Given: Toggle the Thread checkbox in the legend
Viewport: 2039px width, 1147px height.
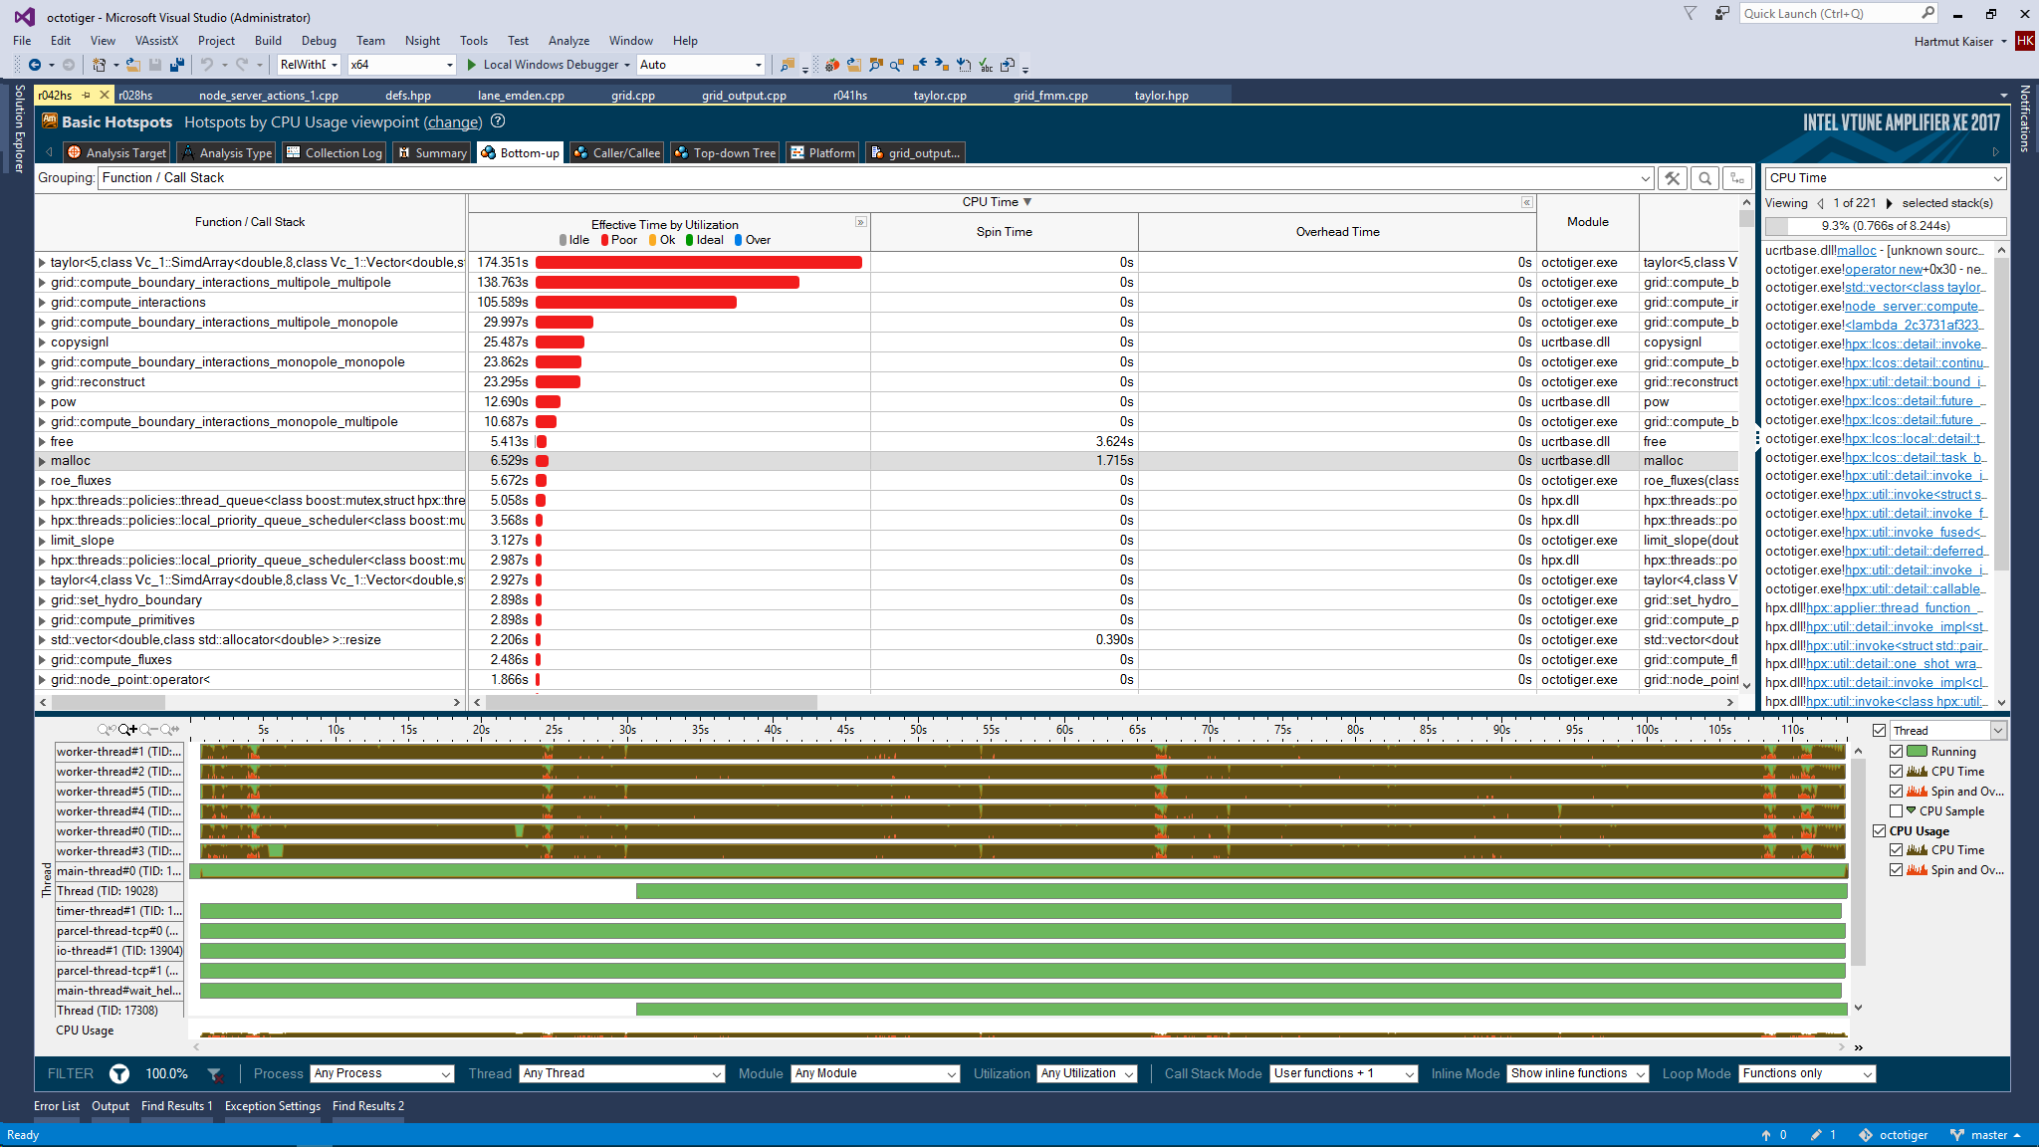Looking at the screenshot, I should [x=1880, y=731].
